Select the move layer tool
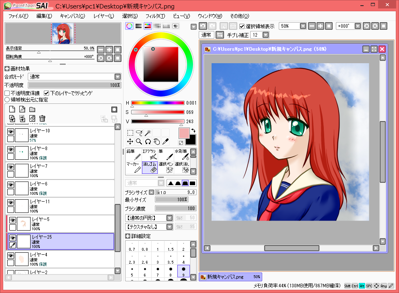The image size is (399, 293). pyautogui.click(x=130, y=142)
